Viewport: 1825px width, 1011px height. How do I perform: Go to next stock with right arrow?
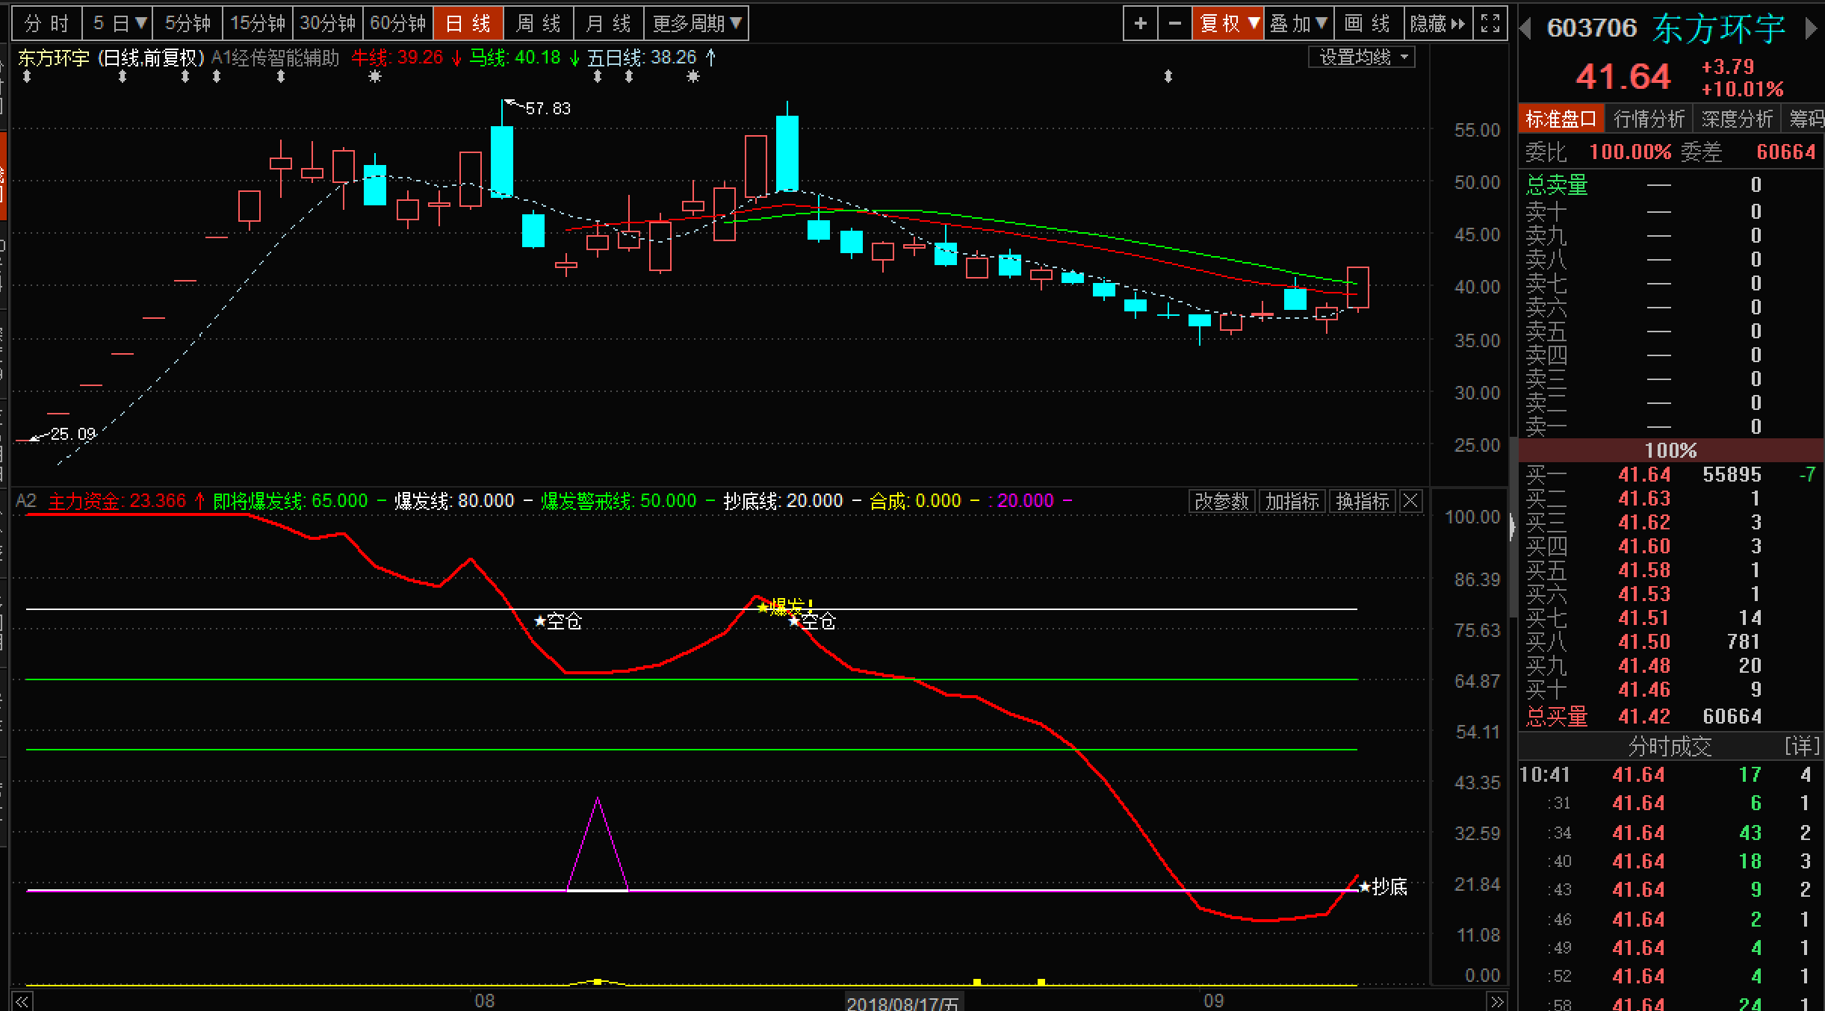[x=1811, y=28]
